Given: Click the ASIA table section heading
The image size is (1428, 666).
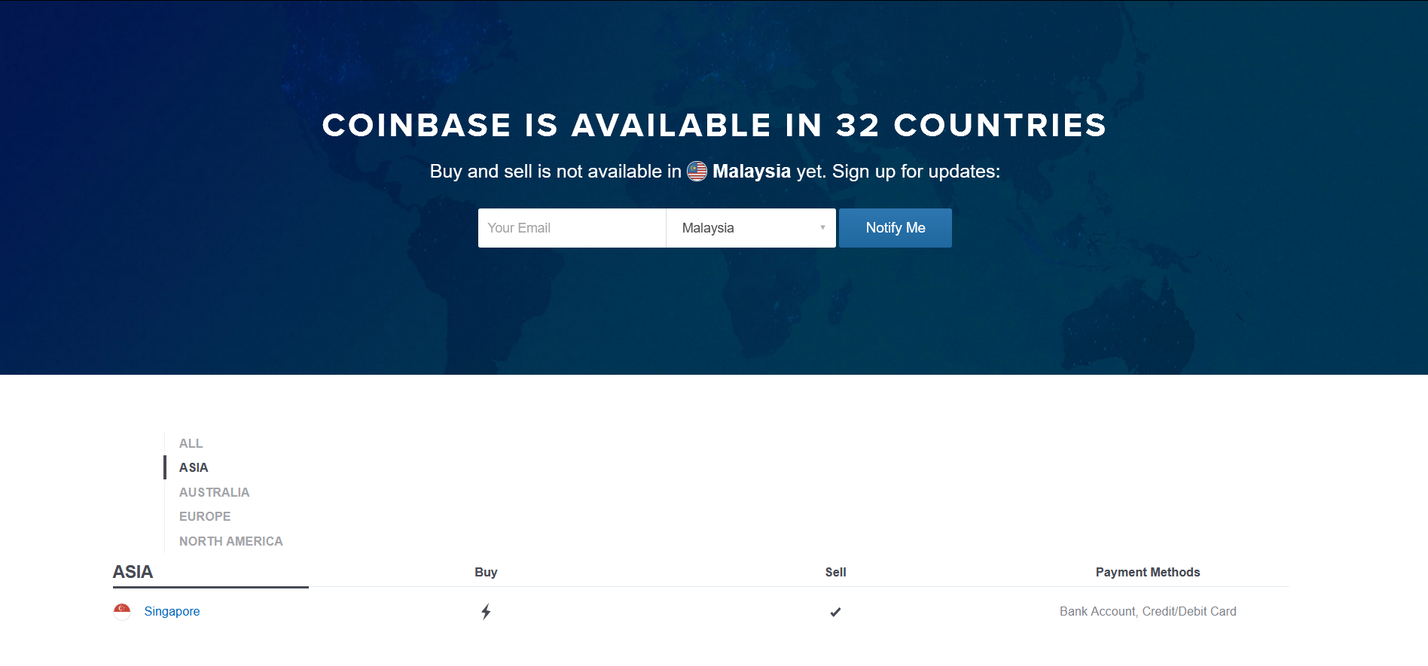Looking at the screenshot, I should pos(133,572).
